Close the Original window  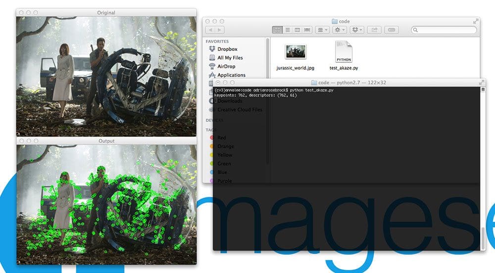point(21,12)
